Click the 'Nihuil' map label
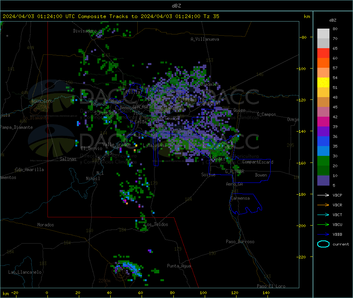353x298 pixels. coord(93,179)
